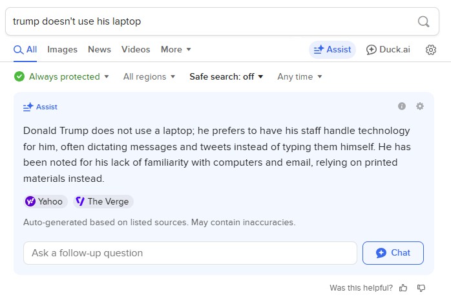Viewport: 451px width, 299px height.
Task: Click the Assist panel title label
Action: [x=47, y=107]
